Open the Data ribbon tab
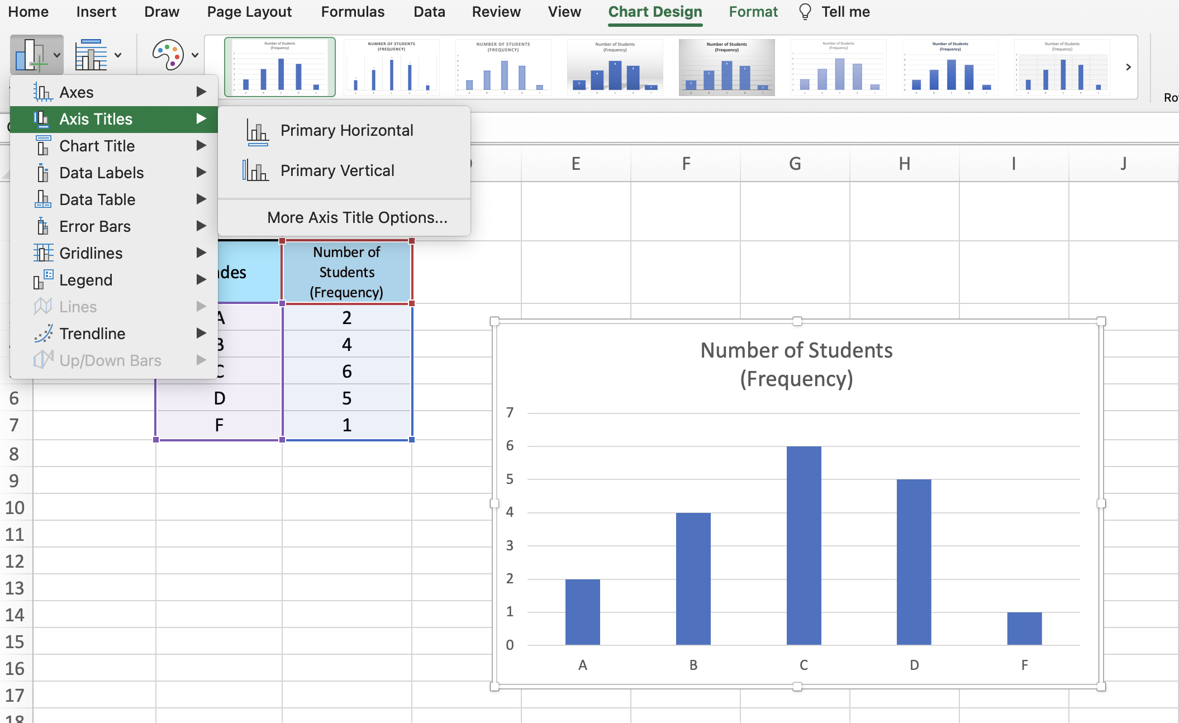The image size is (1179, 723). coord(429,11)
